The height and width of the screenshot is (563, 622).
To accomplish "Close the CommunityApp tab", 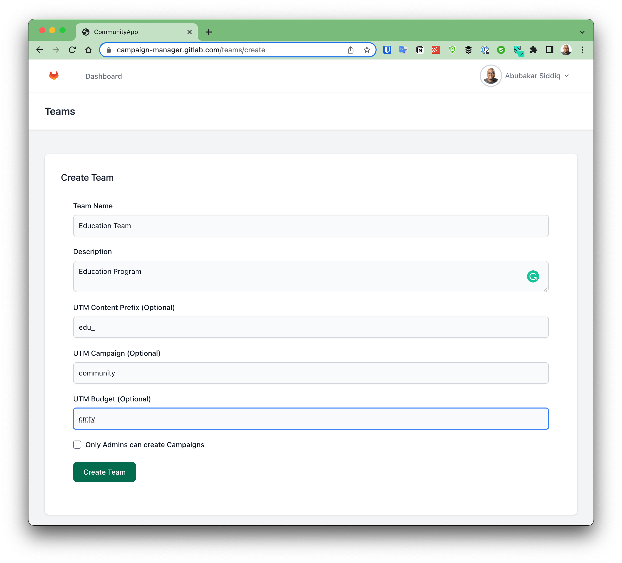I will coord(190,32).
